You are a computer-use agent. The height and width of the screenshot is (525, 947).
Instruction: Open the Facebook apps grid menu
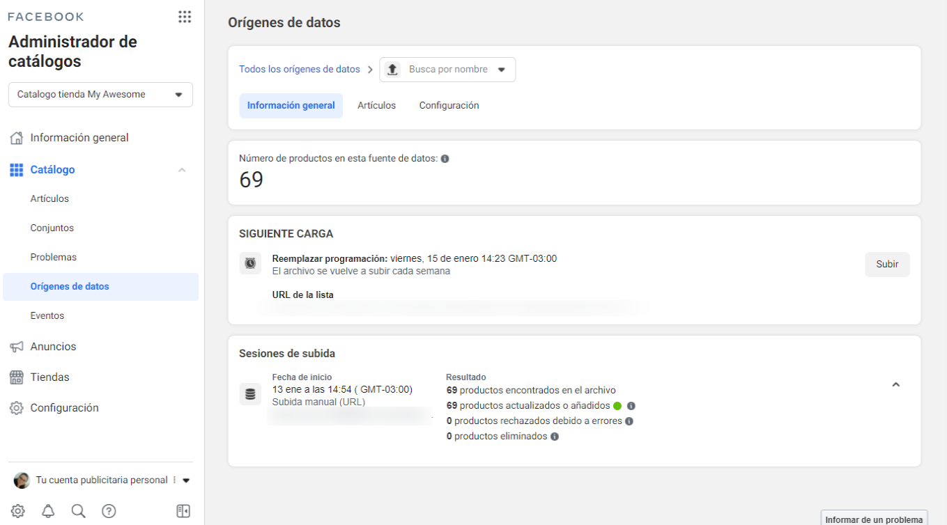tap(185, 17)
